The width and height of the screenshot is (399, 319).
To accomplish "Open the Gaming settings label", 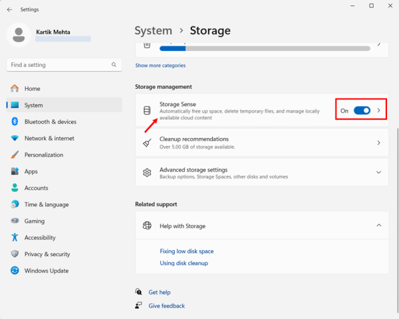I will [35, 221].
